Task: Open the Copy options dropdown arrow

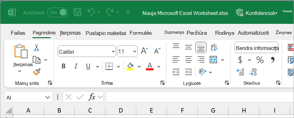Action: click(46, 60)
